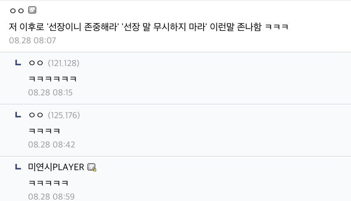The width and height of the screenshot is (351, 201).
Task: Click the ㅋㅋㅋㅋ reply text from 125.176
Action: coord(44,131)
